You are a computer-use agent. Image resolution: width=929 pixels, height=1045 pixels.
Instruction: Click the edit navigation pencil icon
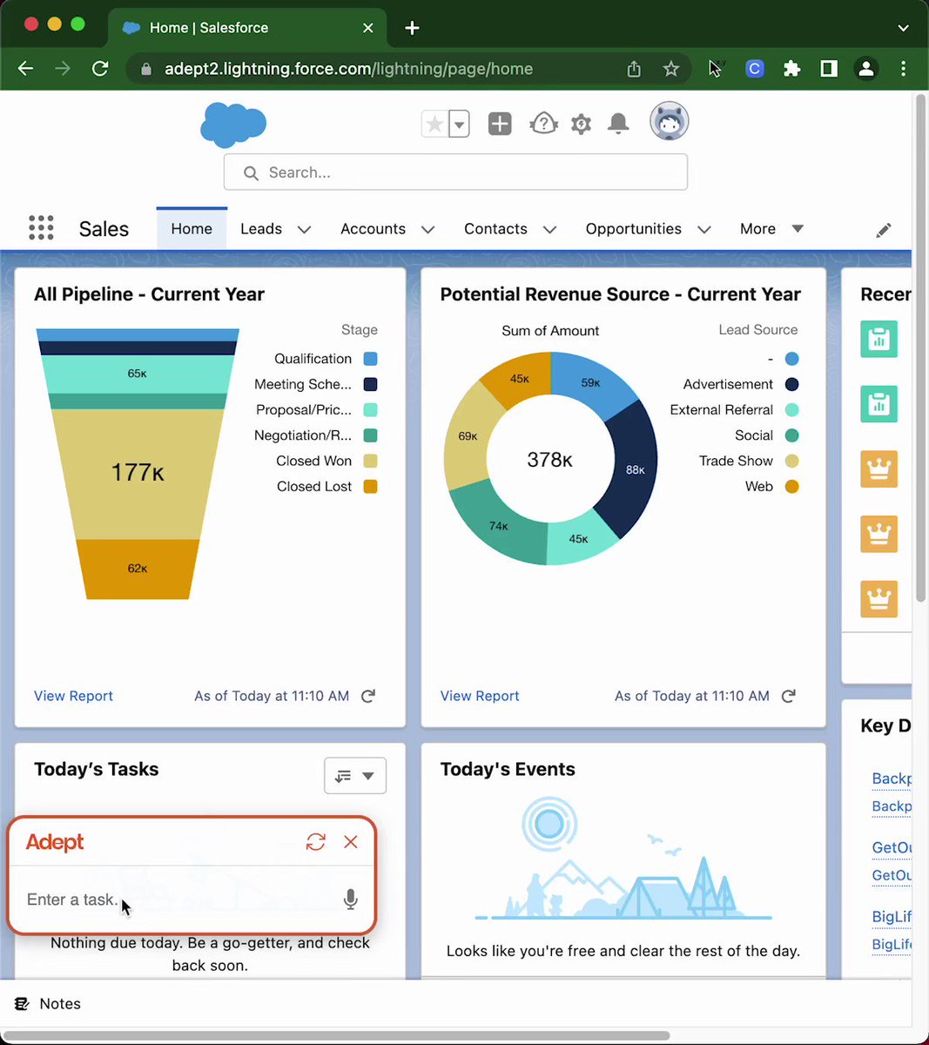[883, 230]
